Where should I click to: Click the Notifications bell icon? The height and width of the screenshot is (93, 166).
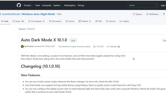click(147, 14)
